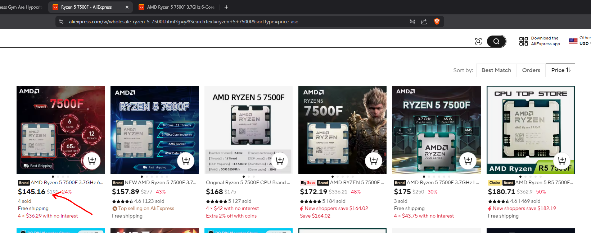Screen dimensions: 591x233
Task: Click the Fast Shipping badge on red image
Action: coord(38,166)
